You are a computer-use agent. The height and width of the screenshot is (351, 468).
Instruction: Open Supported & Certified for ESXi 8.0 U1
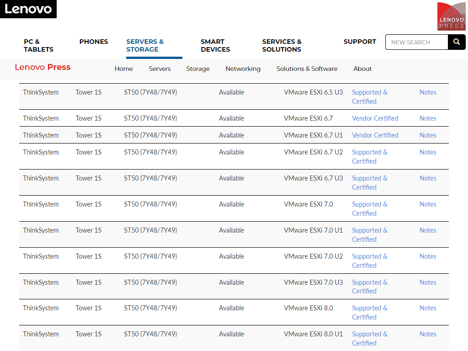(x=369, y=339)
